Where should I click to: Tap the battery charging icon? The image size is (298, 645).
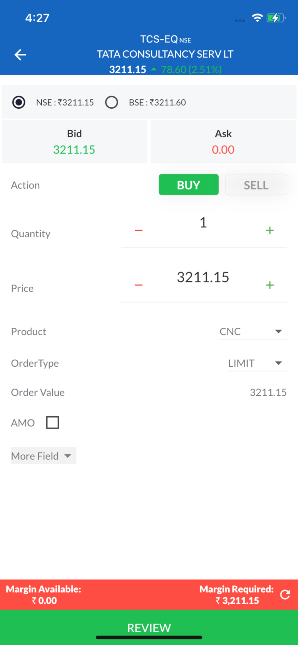point(276,18)
